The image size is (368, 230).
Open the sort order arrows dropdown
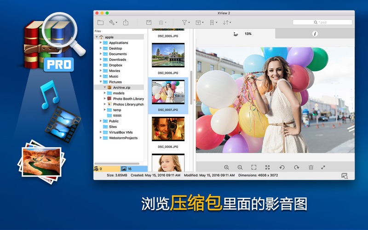coord(227,22)
